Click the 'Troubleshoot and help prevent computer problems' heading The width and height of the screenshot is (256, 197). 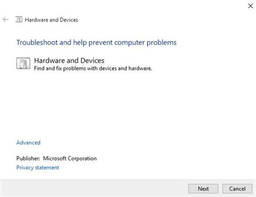click(x=97, y=43)
